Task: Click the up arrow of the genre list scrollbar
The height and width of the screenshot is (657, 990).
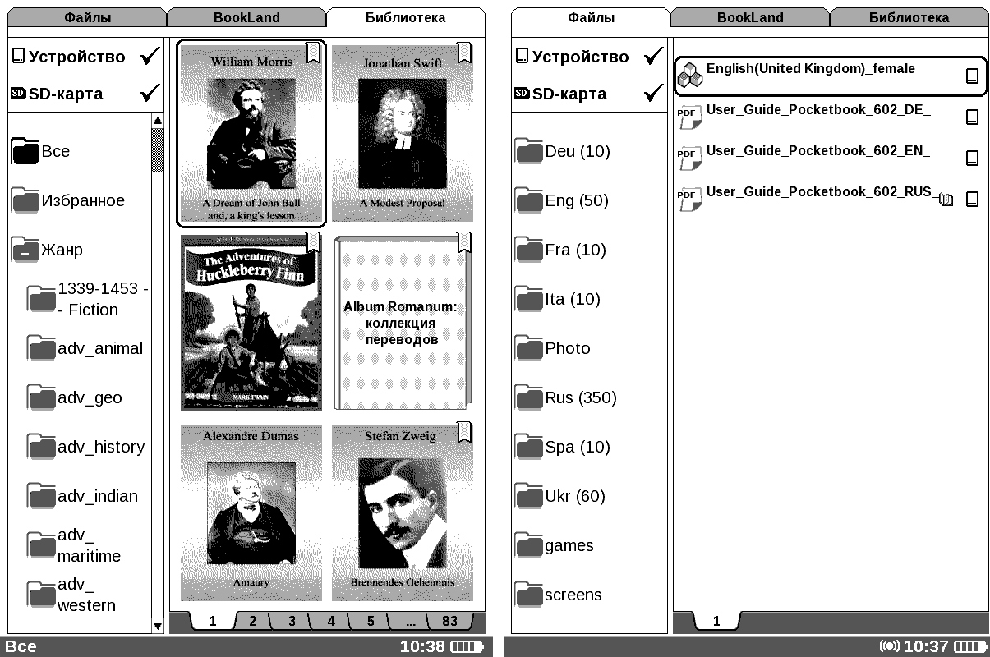Action: tap(158, 122)
